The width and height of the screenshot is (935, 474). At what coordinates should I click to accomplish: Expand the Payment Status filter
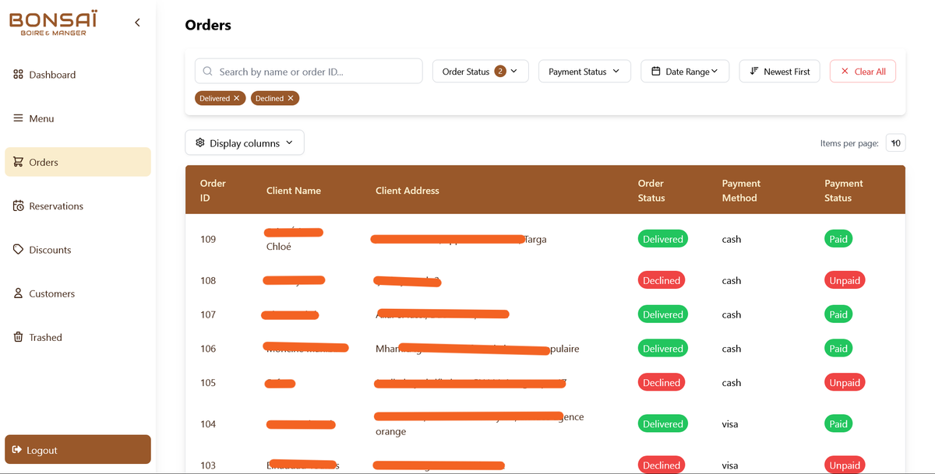[x=584, y=71]
